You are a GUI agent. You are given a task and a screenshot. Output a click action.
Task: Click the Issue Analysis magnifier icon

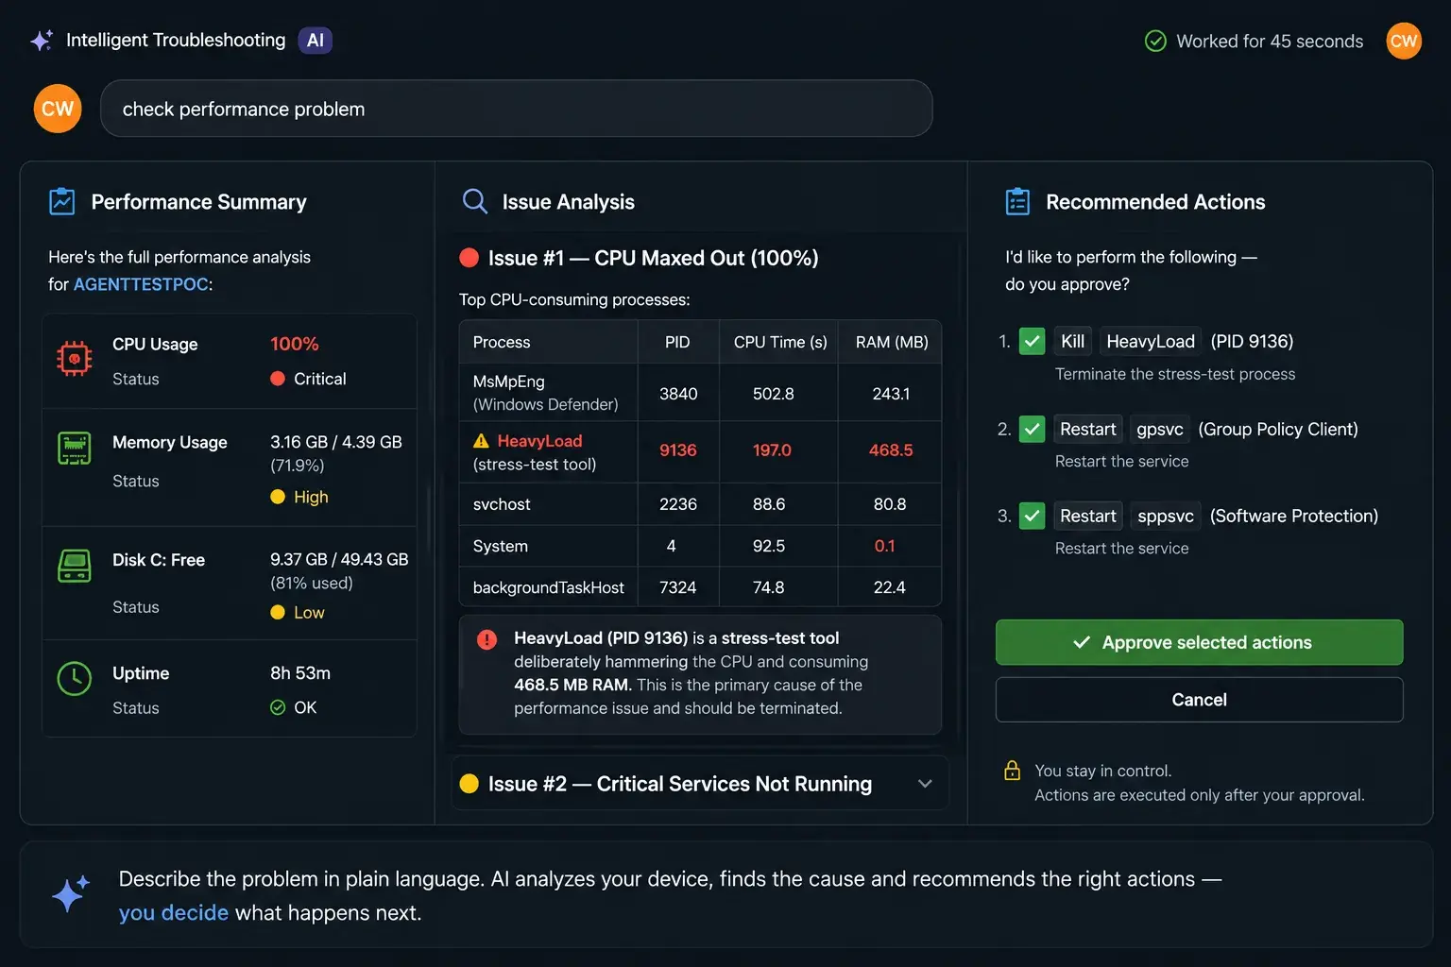(x=474, y=201)
